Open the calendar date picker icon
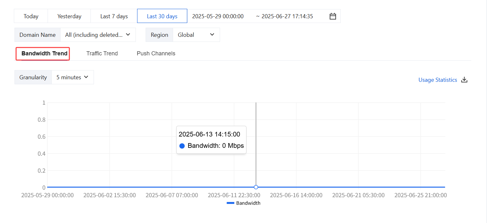Image resolution: width=487 pixels, height=223 pixels. click(333, 16)
